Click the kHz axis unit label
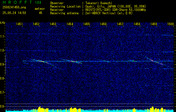176x112 pixels. 3,23
